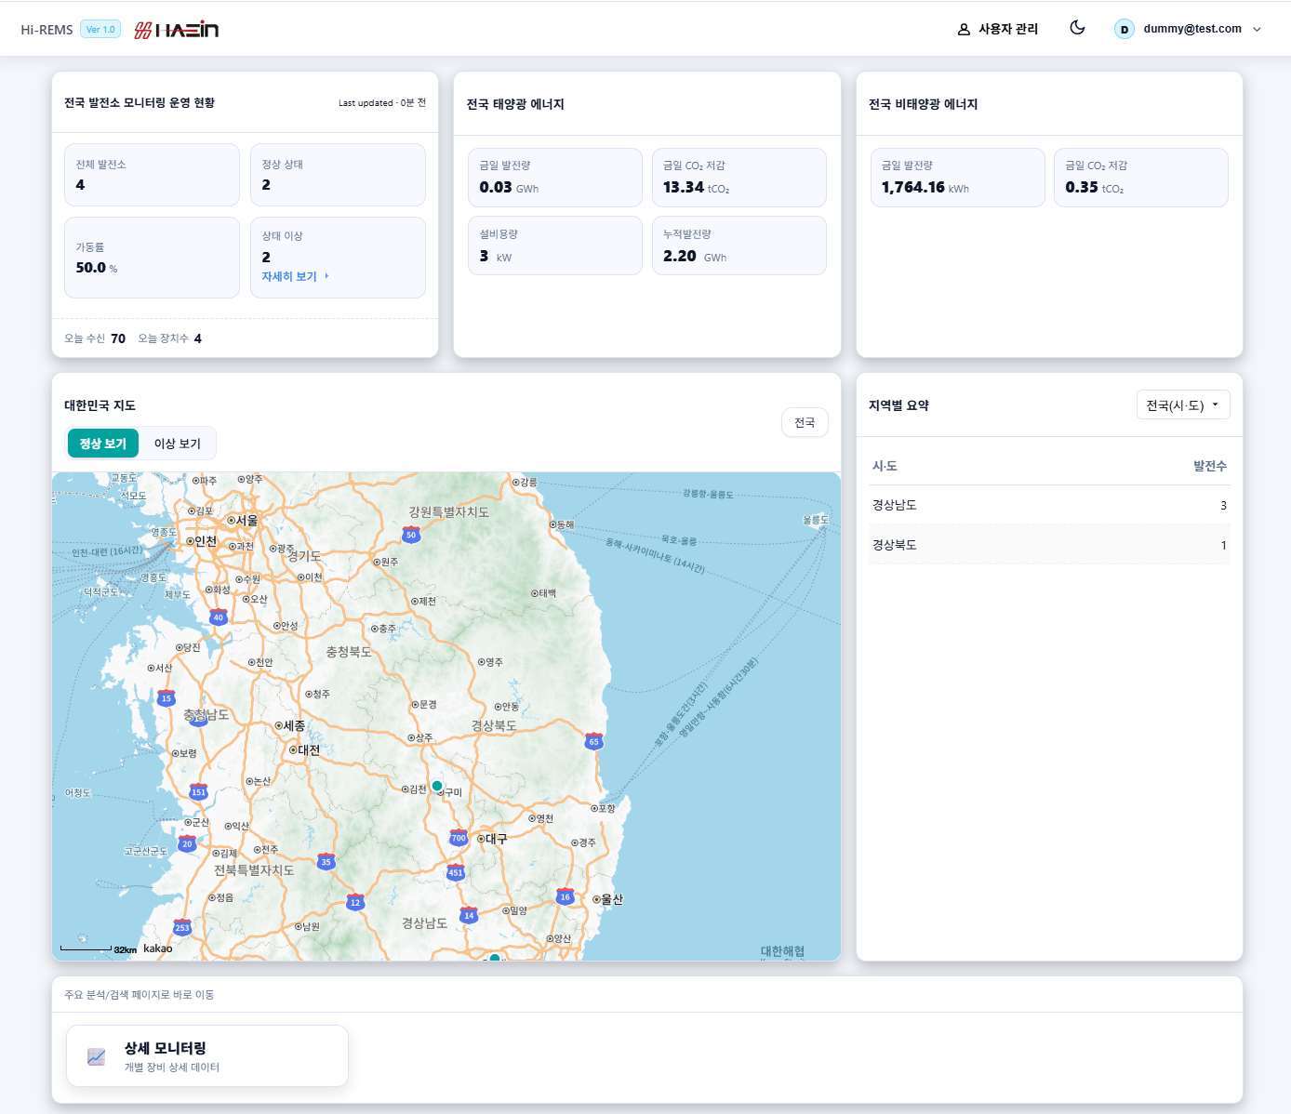Open the 전국(시·도) region dropdown
Viewport: 1291px width, 1114px height.
click(1183, 404)
